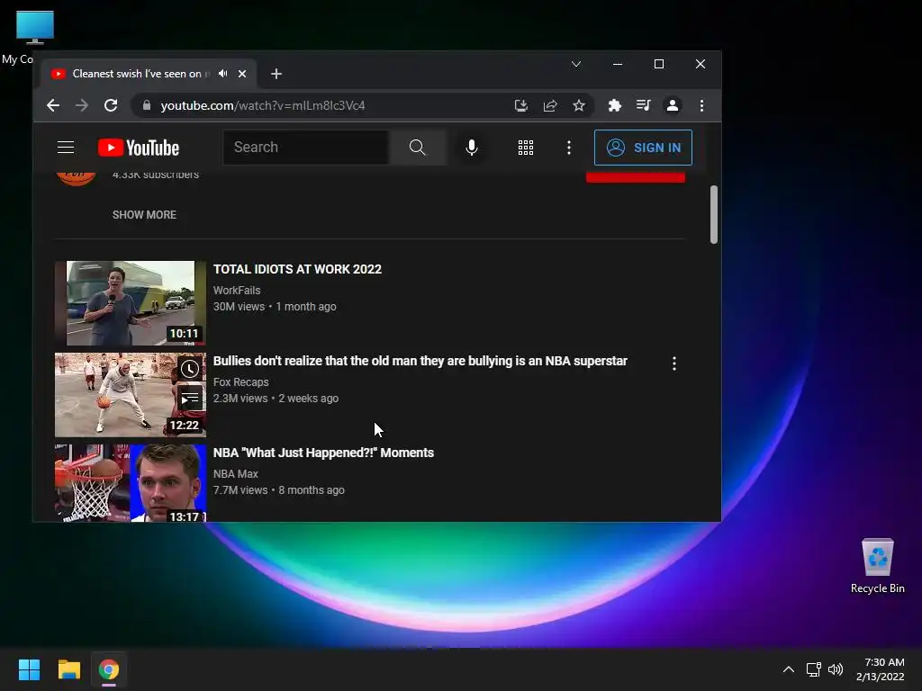Click the NBA Max channel name
The height and width of the screenshot is (691, 922).
click(236, 473)
